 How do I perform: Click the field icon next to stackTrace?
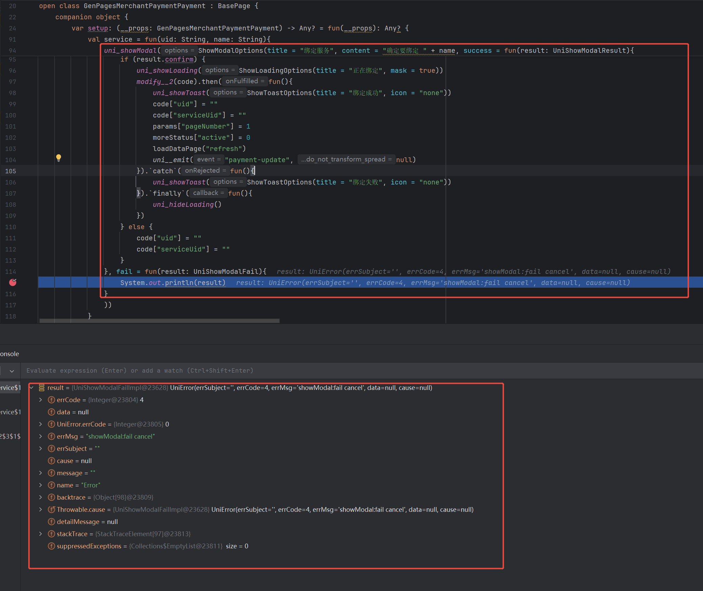point(51,534)
